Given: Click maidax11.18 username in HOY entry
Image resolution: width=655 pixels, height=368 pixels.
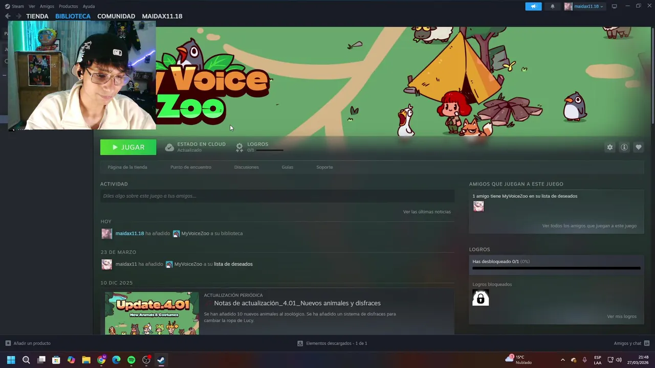Looking at the screenshot, I should tap(129, 234).
